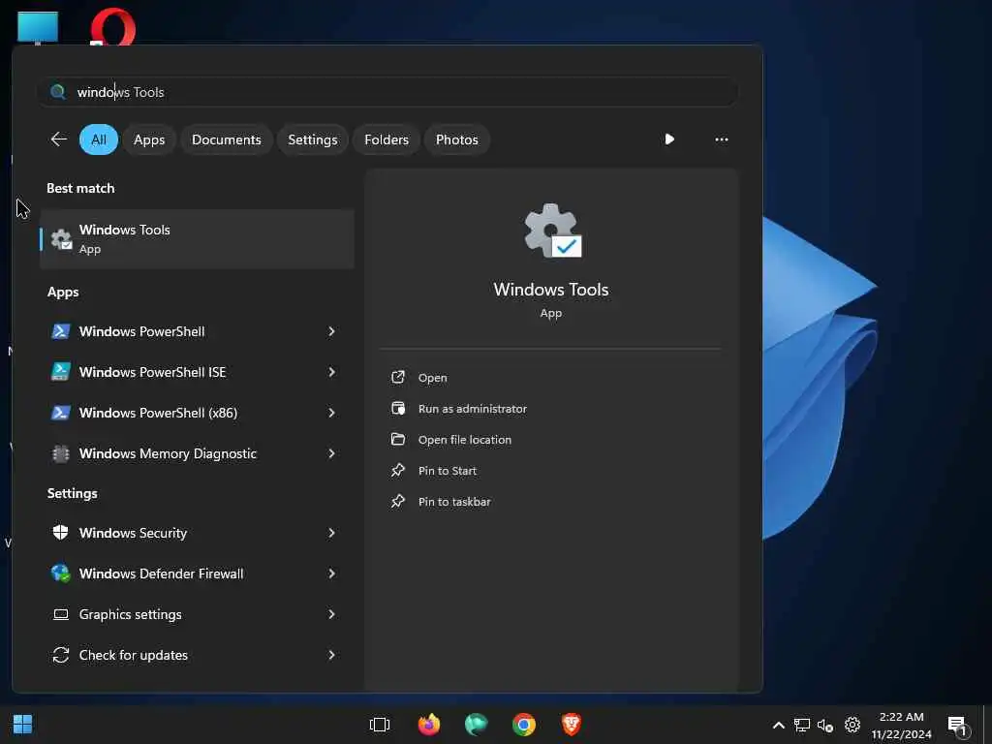Click the Windows Tools gear icon in Best match
Screen dimensions: 992x744
pos(61,239)
